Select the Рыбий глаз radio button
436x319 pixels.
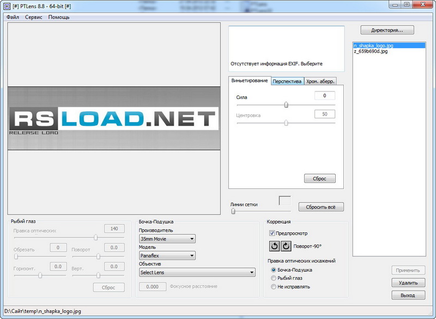[274, 278]
